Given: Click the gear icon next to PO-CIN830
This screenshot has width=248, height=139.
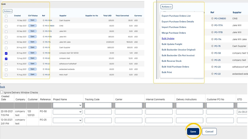Looking at the screenshot, I should (x=212, y=19).
